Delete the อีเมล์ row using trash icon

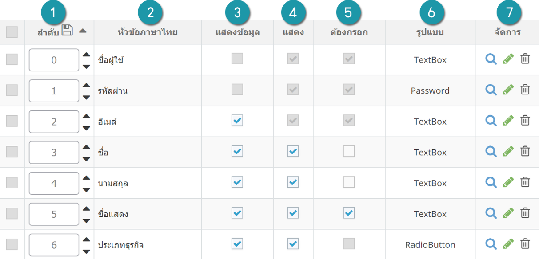(x=525, y=120)
